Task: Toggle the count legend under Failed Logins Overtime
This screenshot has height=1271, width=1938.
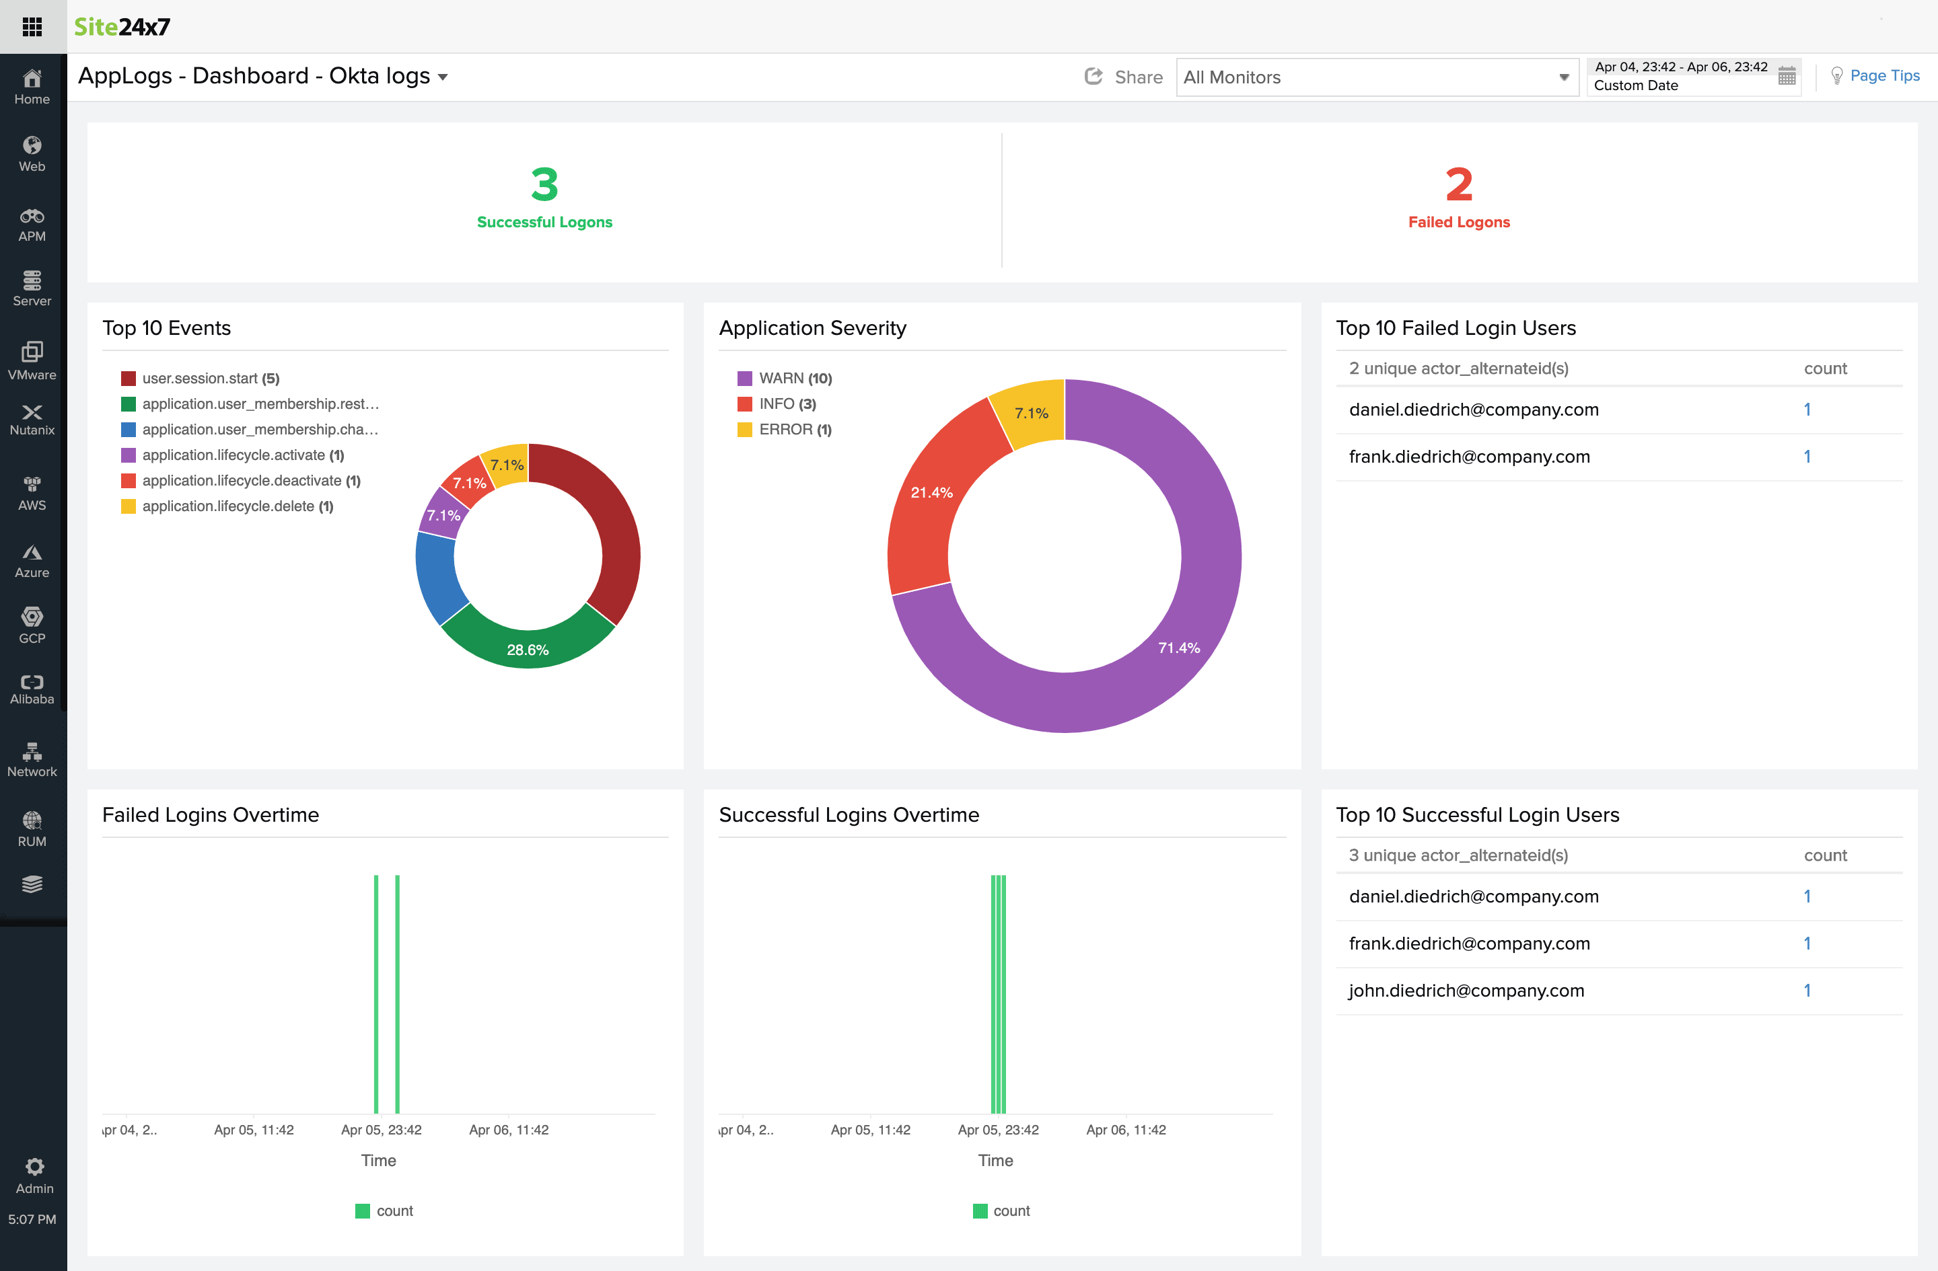Action: [384, 1210]
